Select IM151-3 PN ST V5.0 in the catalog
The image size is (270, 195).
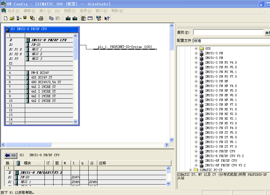(221, 133)
